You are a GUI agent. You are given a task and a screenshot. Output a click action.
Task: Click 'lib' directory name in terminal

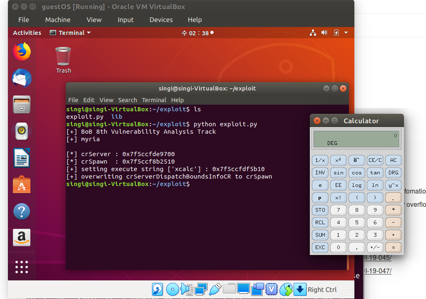[117, 117]
